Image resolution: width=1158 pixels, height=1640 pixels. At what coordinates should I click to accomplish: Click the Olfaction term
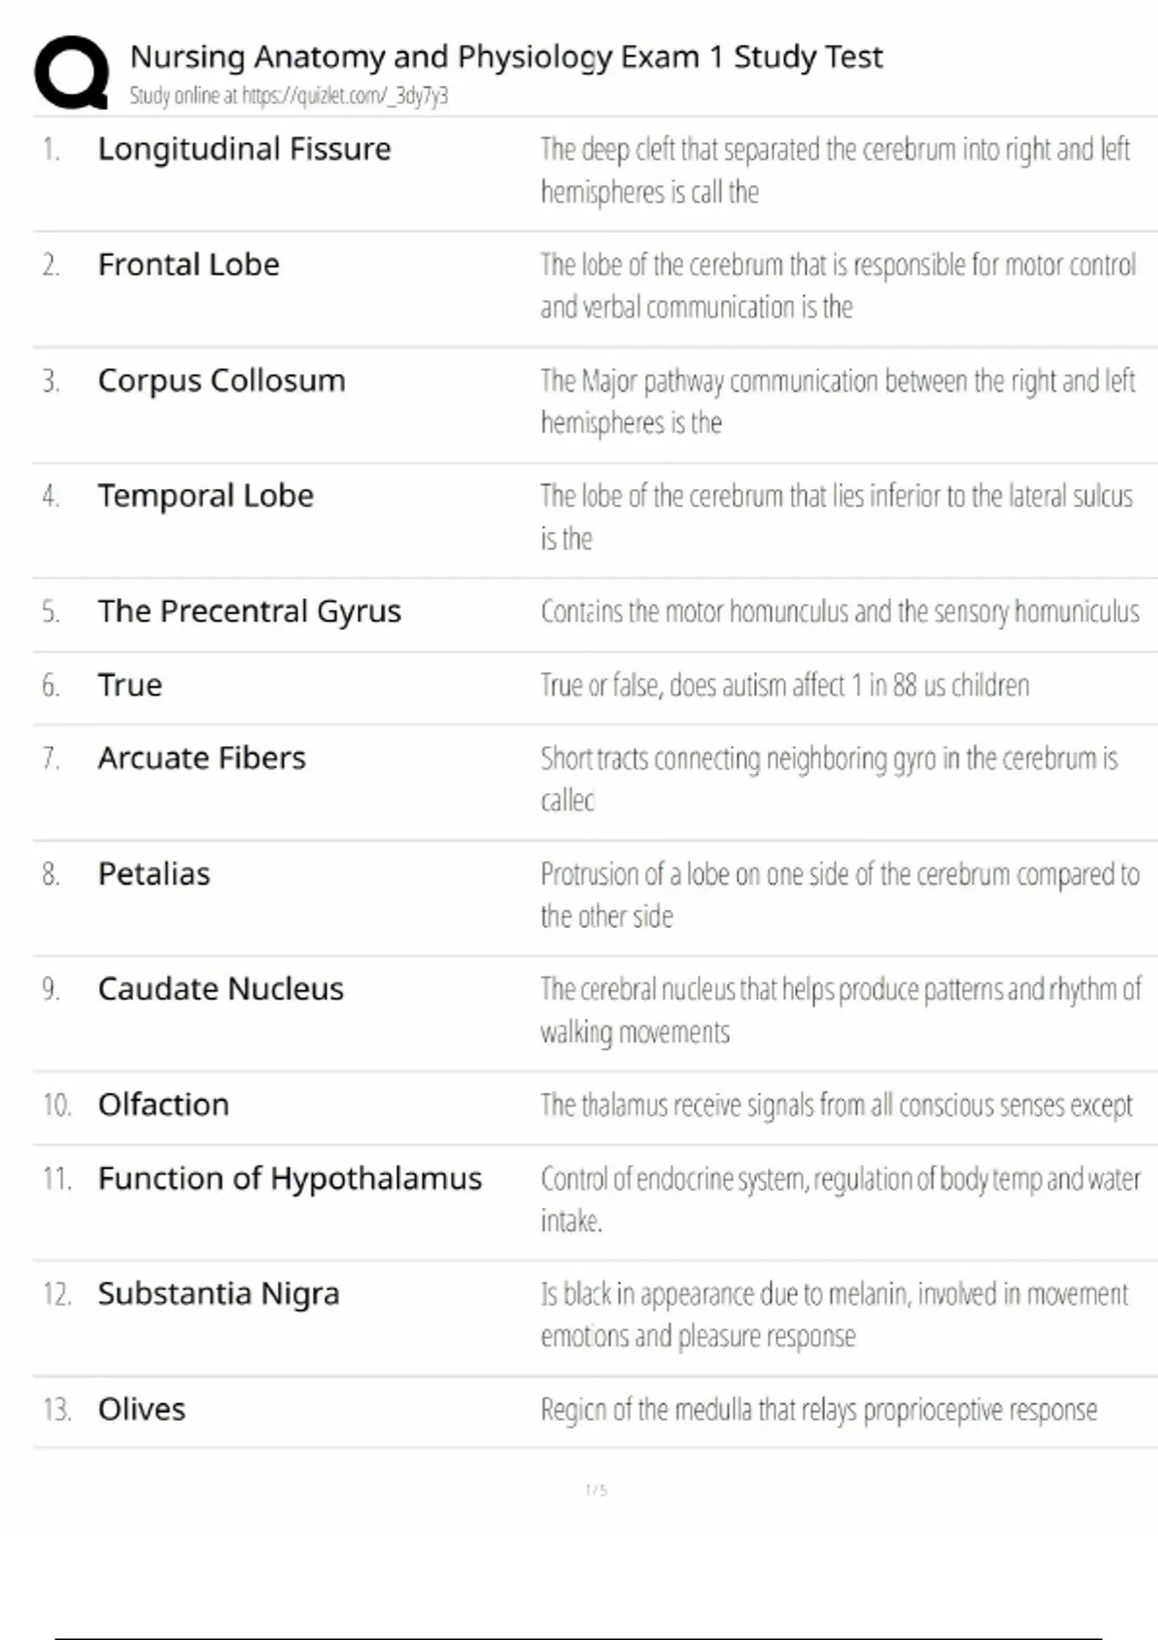163,1105
